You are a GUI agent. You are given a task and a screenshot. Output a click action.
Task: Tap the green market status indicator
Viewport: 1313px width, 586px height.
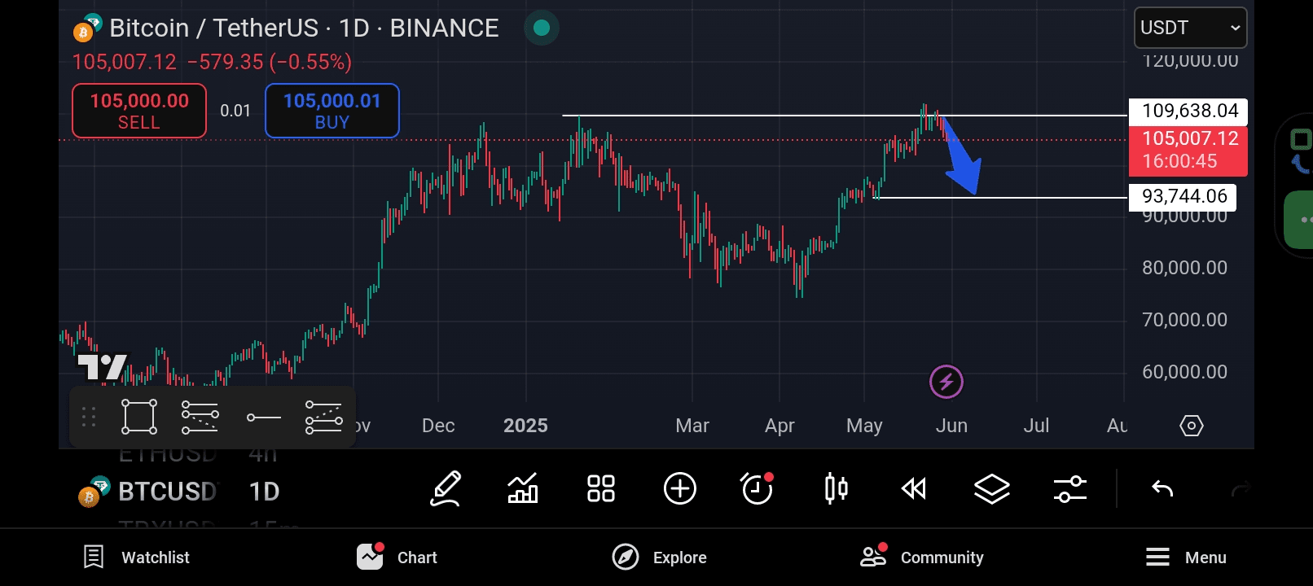tap(542, 28)
